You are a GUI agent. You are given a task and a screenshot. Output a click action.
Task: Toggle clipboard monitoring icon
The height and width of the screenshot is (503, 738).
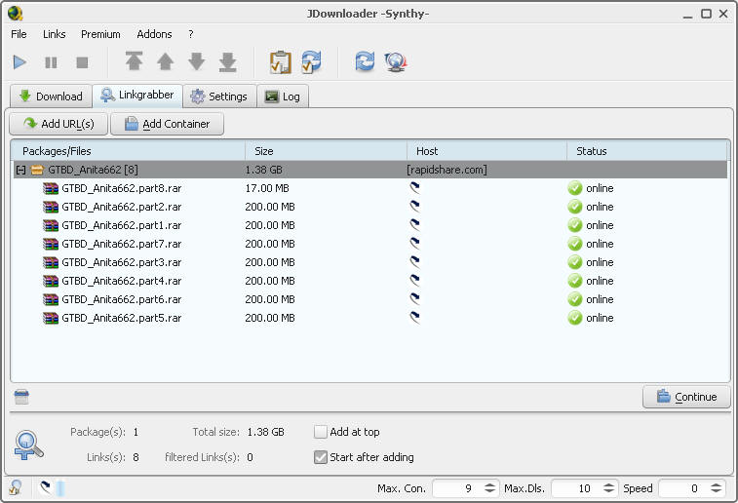[280, 62]
